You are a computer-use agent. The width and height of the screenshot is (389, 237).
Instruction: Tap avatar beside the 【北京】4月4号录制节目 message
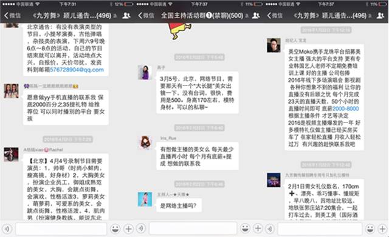click(x=11, y=155)
